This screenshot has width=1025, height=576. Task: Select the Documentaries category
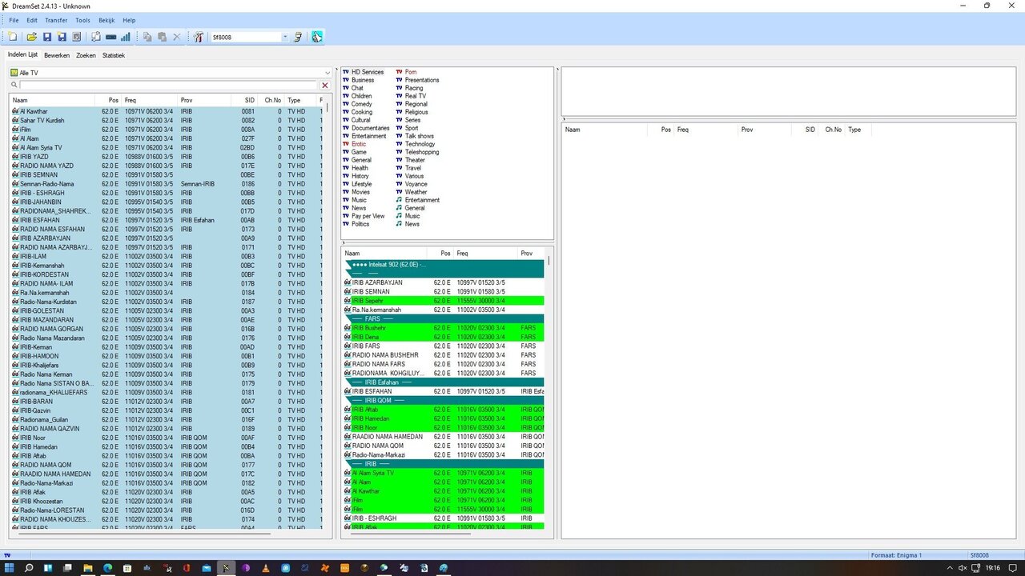tap(370, 128)
